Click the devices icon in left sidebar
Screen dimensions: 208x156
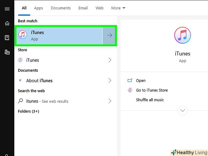point(7,52)
